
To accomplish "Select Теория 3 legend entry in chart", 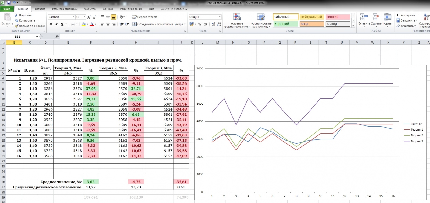I will point(413,141).
